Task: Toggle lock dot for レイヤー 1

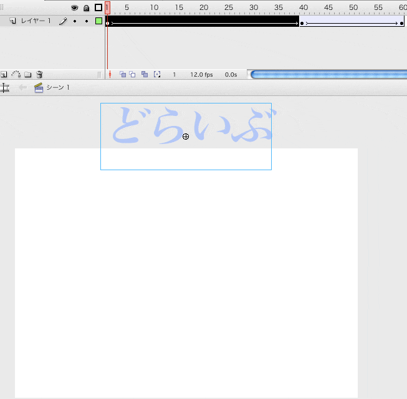Action: click(x=87, y=21)
